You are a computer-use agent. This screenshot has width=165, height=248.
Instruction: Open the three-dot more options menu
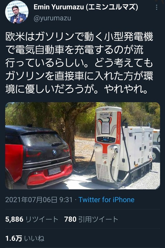156,7
